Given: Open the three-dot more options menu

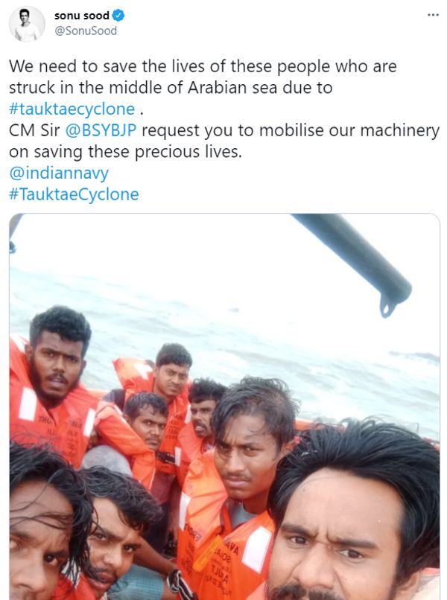Looking at the screenshot, I should click(x=433, y=15).
